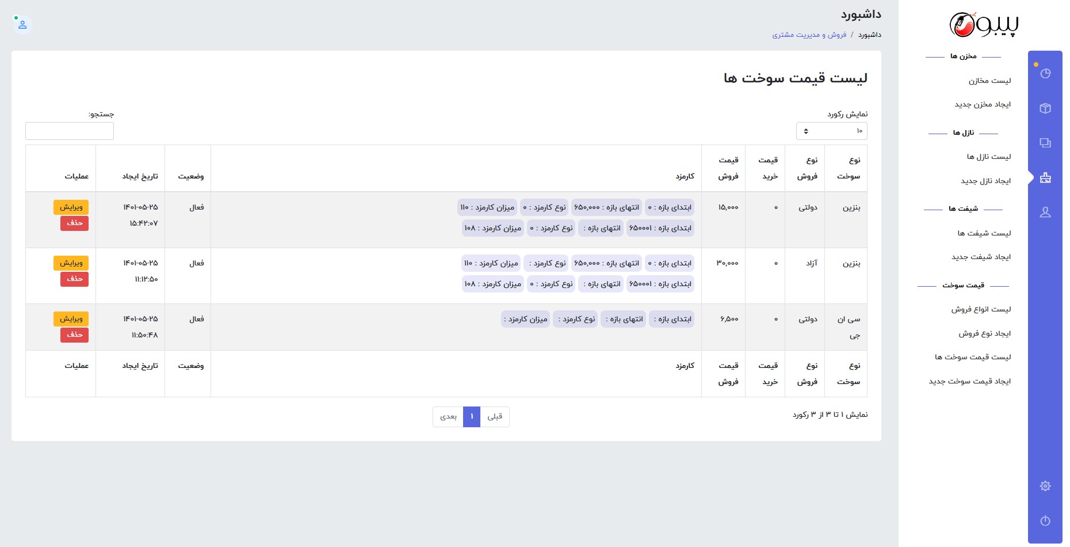Click the Pivo logo

984,25
